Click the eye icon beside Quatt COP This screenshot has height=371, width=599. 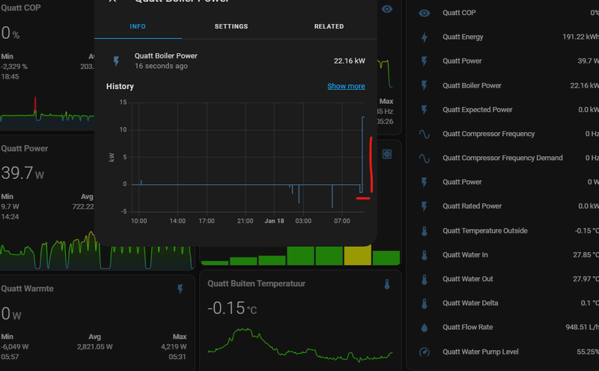point(424,13)
